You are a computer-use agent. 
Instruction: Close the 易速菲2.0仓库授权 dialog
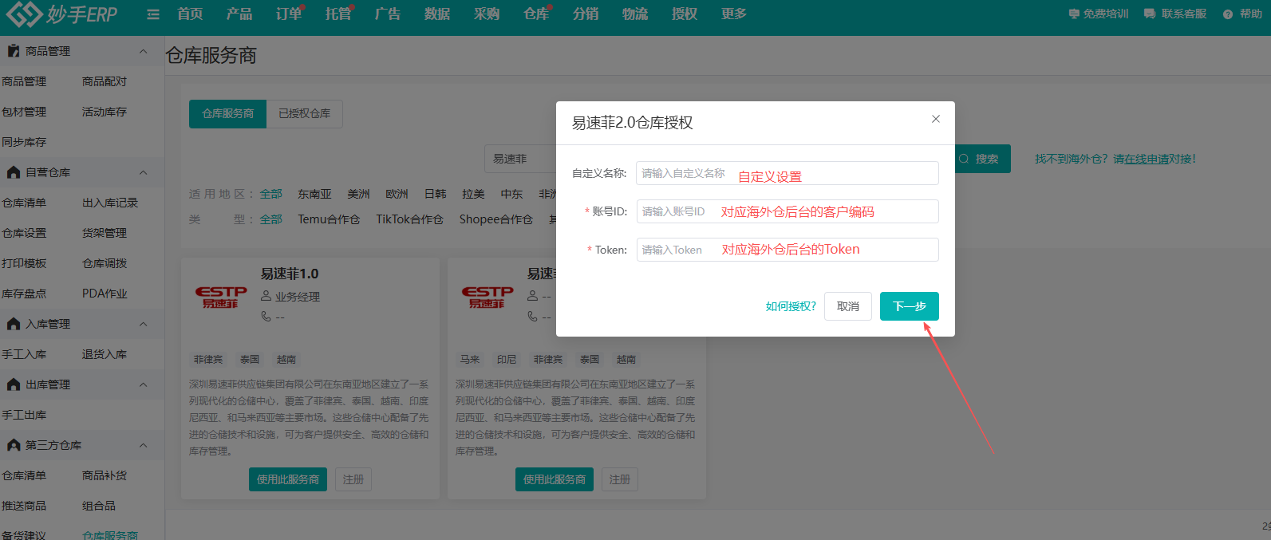(x=936, y=119)
